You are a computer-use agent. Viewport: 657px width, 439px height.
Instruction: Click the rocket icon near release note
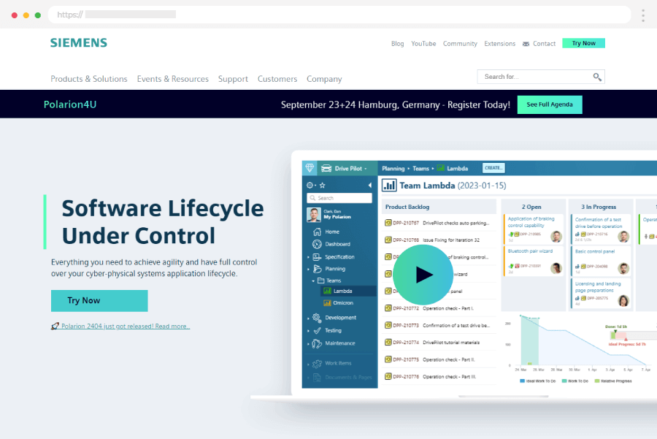coord(55,327)
